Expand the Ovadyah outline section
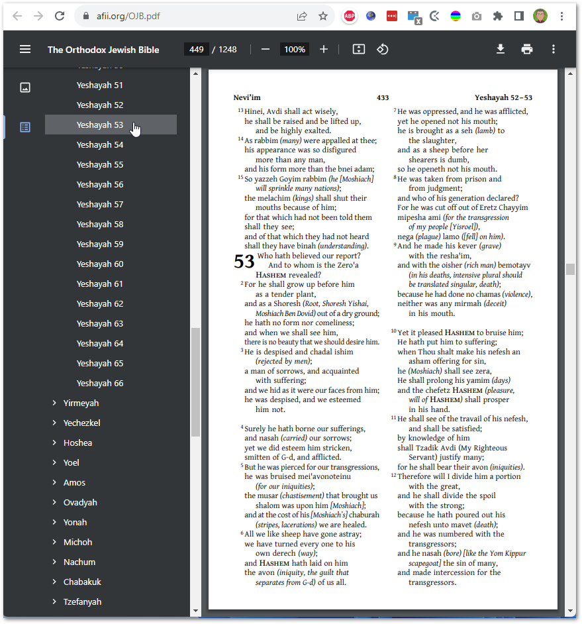582x624 pixels. (54, 502)
